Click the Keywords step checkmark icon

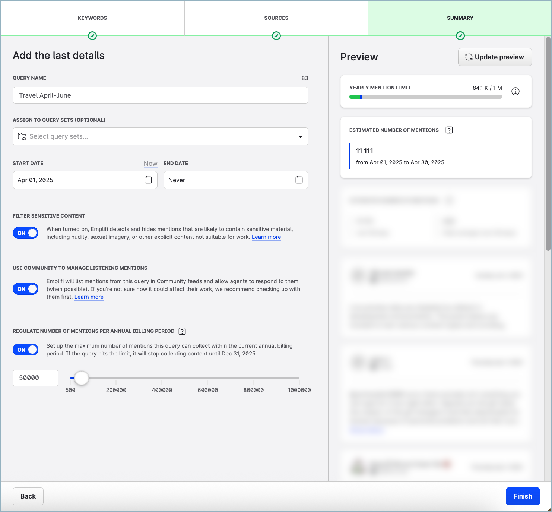pos(92,36)
